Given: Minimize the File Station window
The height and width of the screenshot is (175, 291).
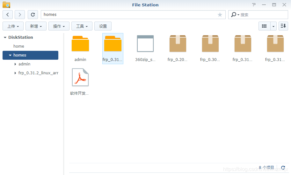Looking at the screenshot, I should [x=264, y=5].
